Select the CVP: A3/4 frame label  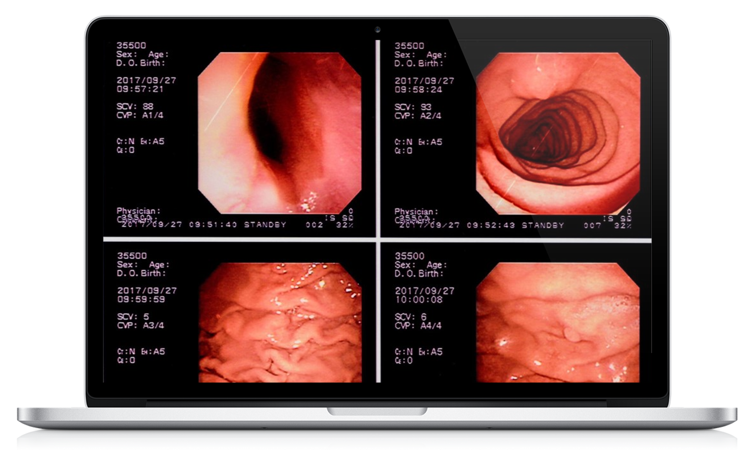coord(140,326)
